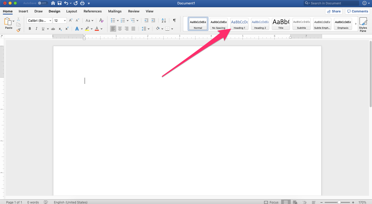Screen dimensions: 372x204
Task: Switch to the Design tab
Action: coord(54,11)
